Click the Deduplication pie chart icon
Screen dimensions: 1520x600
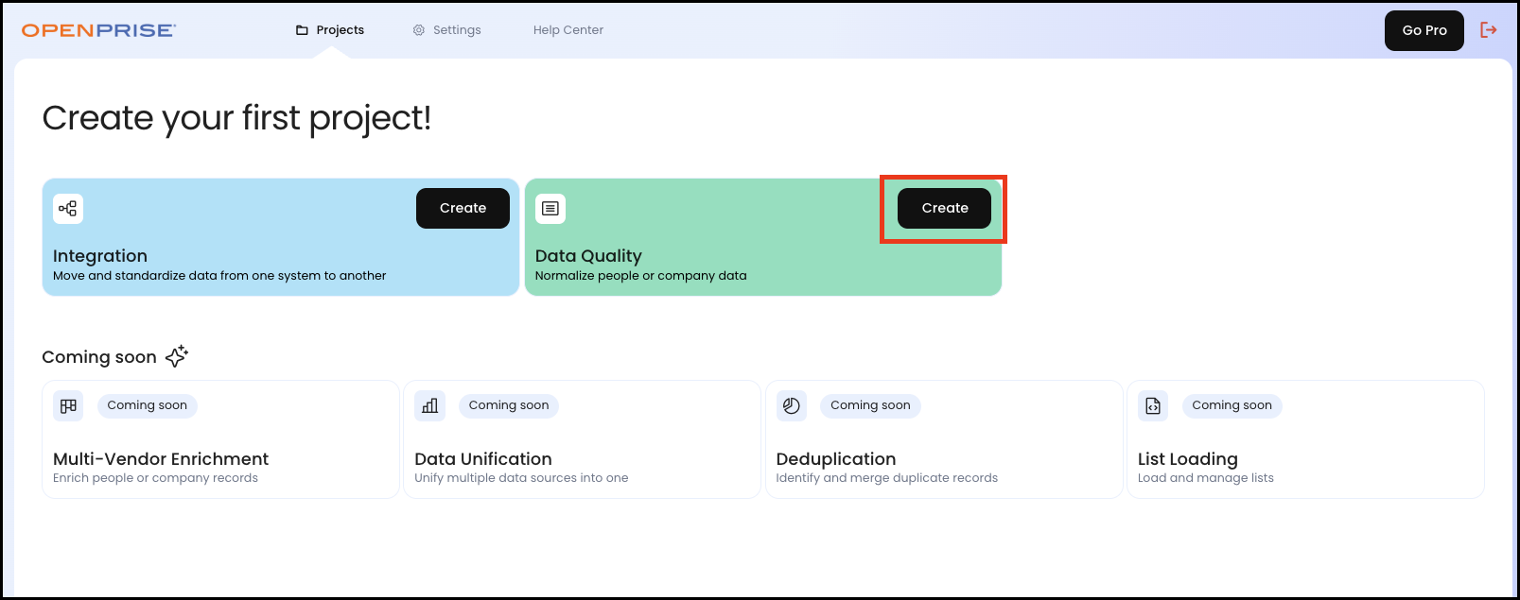point(792,406)
